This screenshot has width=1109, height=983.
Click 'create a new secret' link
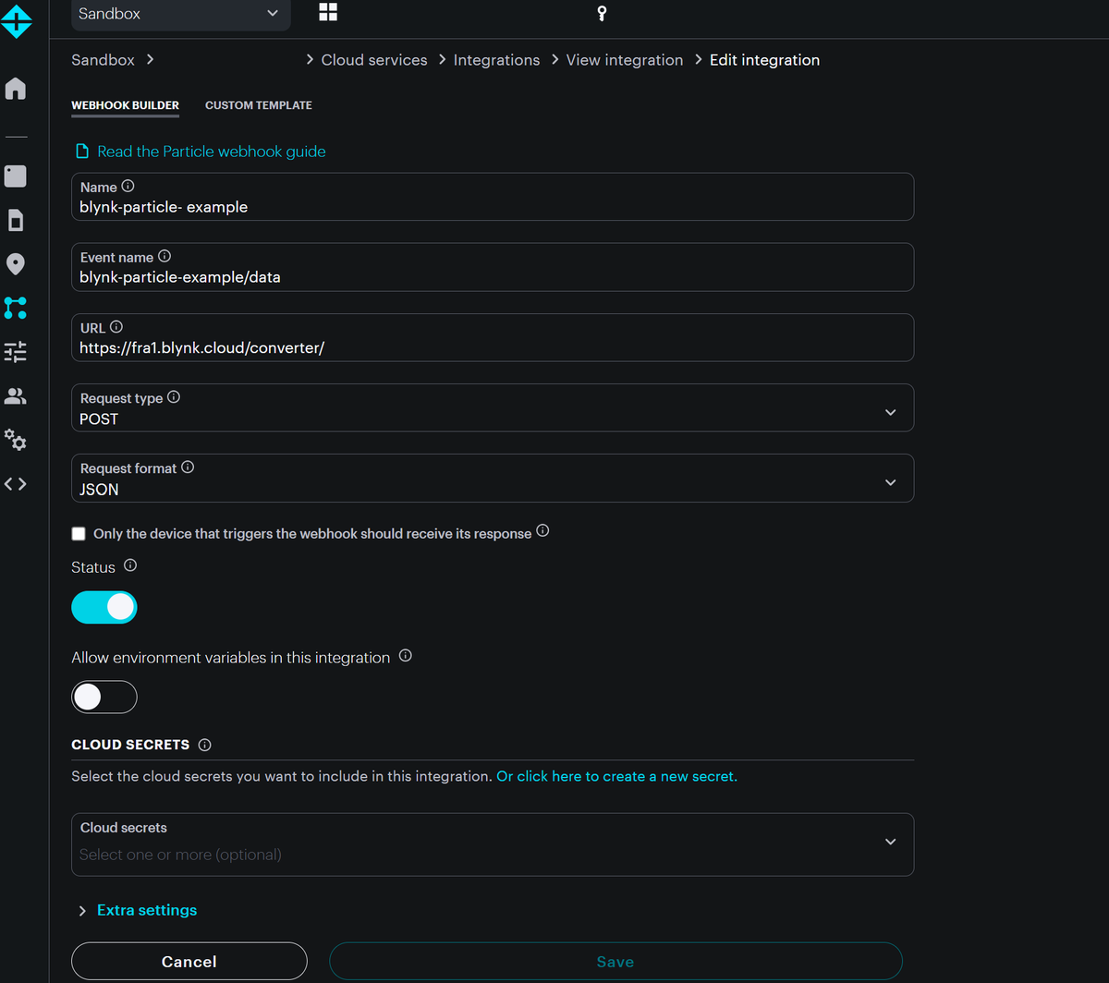616,776
